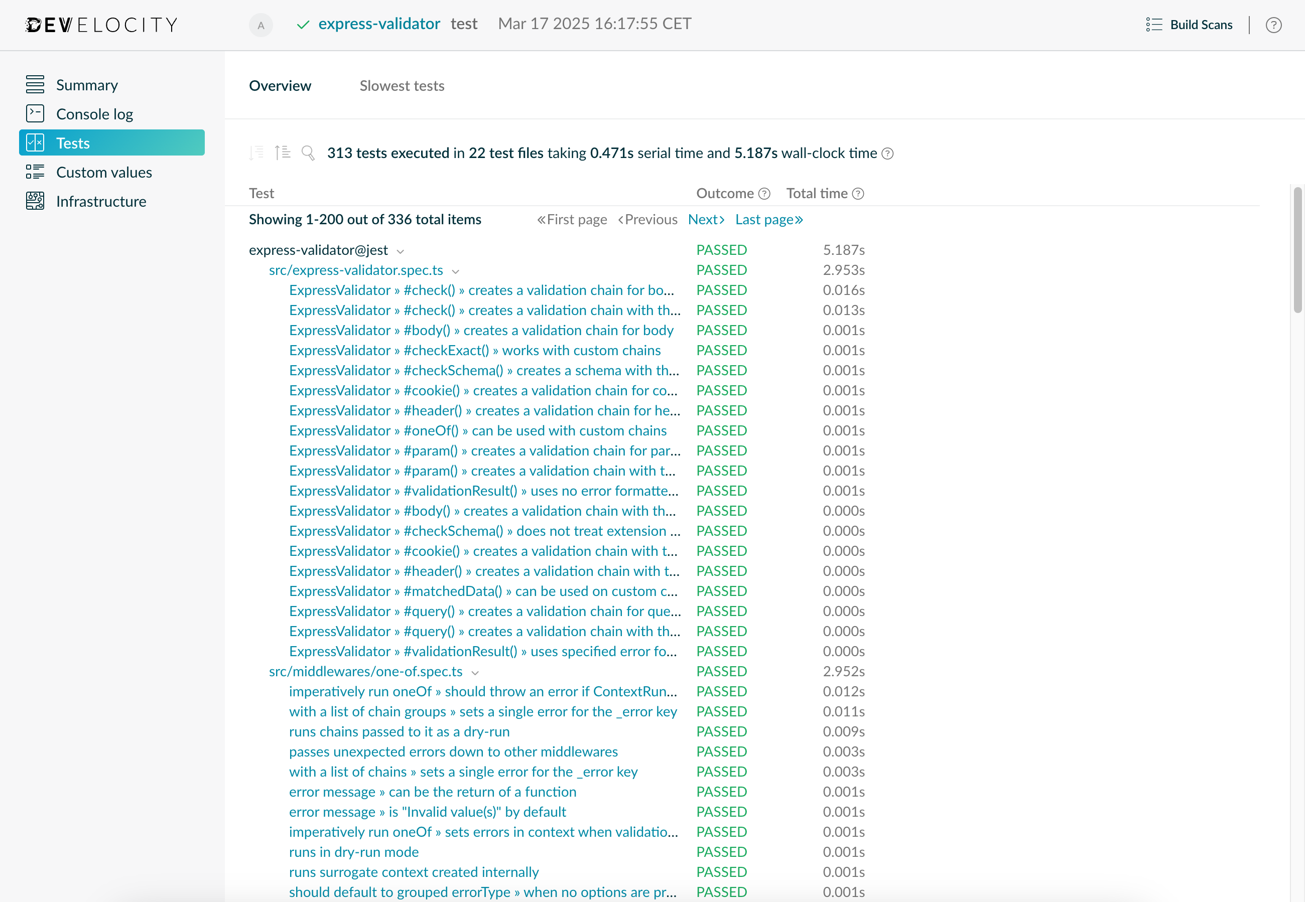The height and width of the screenshot is (902, 1305).
Task: Click the collapse all tests icon
Action: coord(256,153)
